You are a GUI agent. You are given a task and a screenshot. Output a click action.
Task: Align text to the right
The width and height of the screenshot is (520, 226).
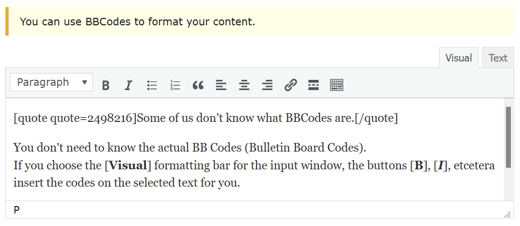(x=267, y=85)
